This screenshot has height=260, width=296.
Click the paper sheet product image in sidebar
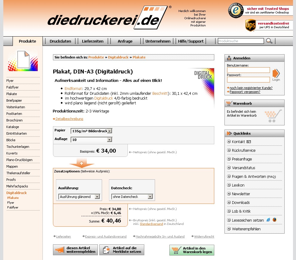click(x=23, y=61)
